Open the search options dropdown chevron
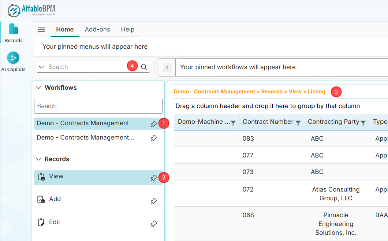Screen dimensions: 388x241 [41, 67]
